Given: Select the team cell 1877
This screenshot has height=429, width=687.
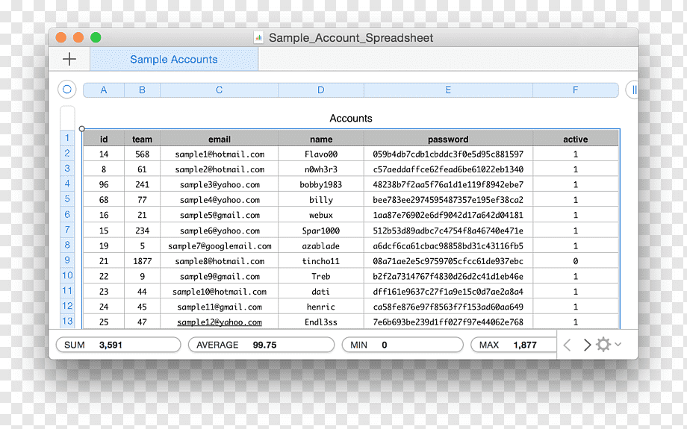Looking at the screenshot, I should click(143, 261).
